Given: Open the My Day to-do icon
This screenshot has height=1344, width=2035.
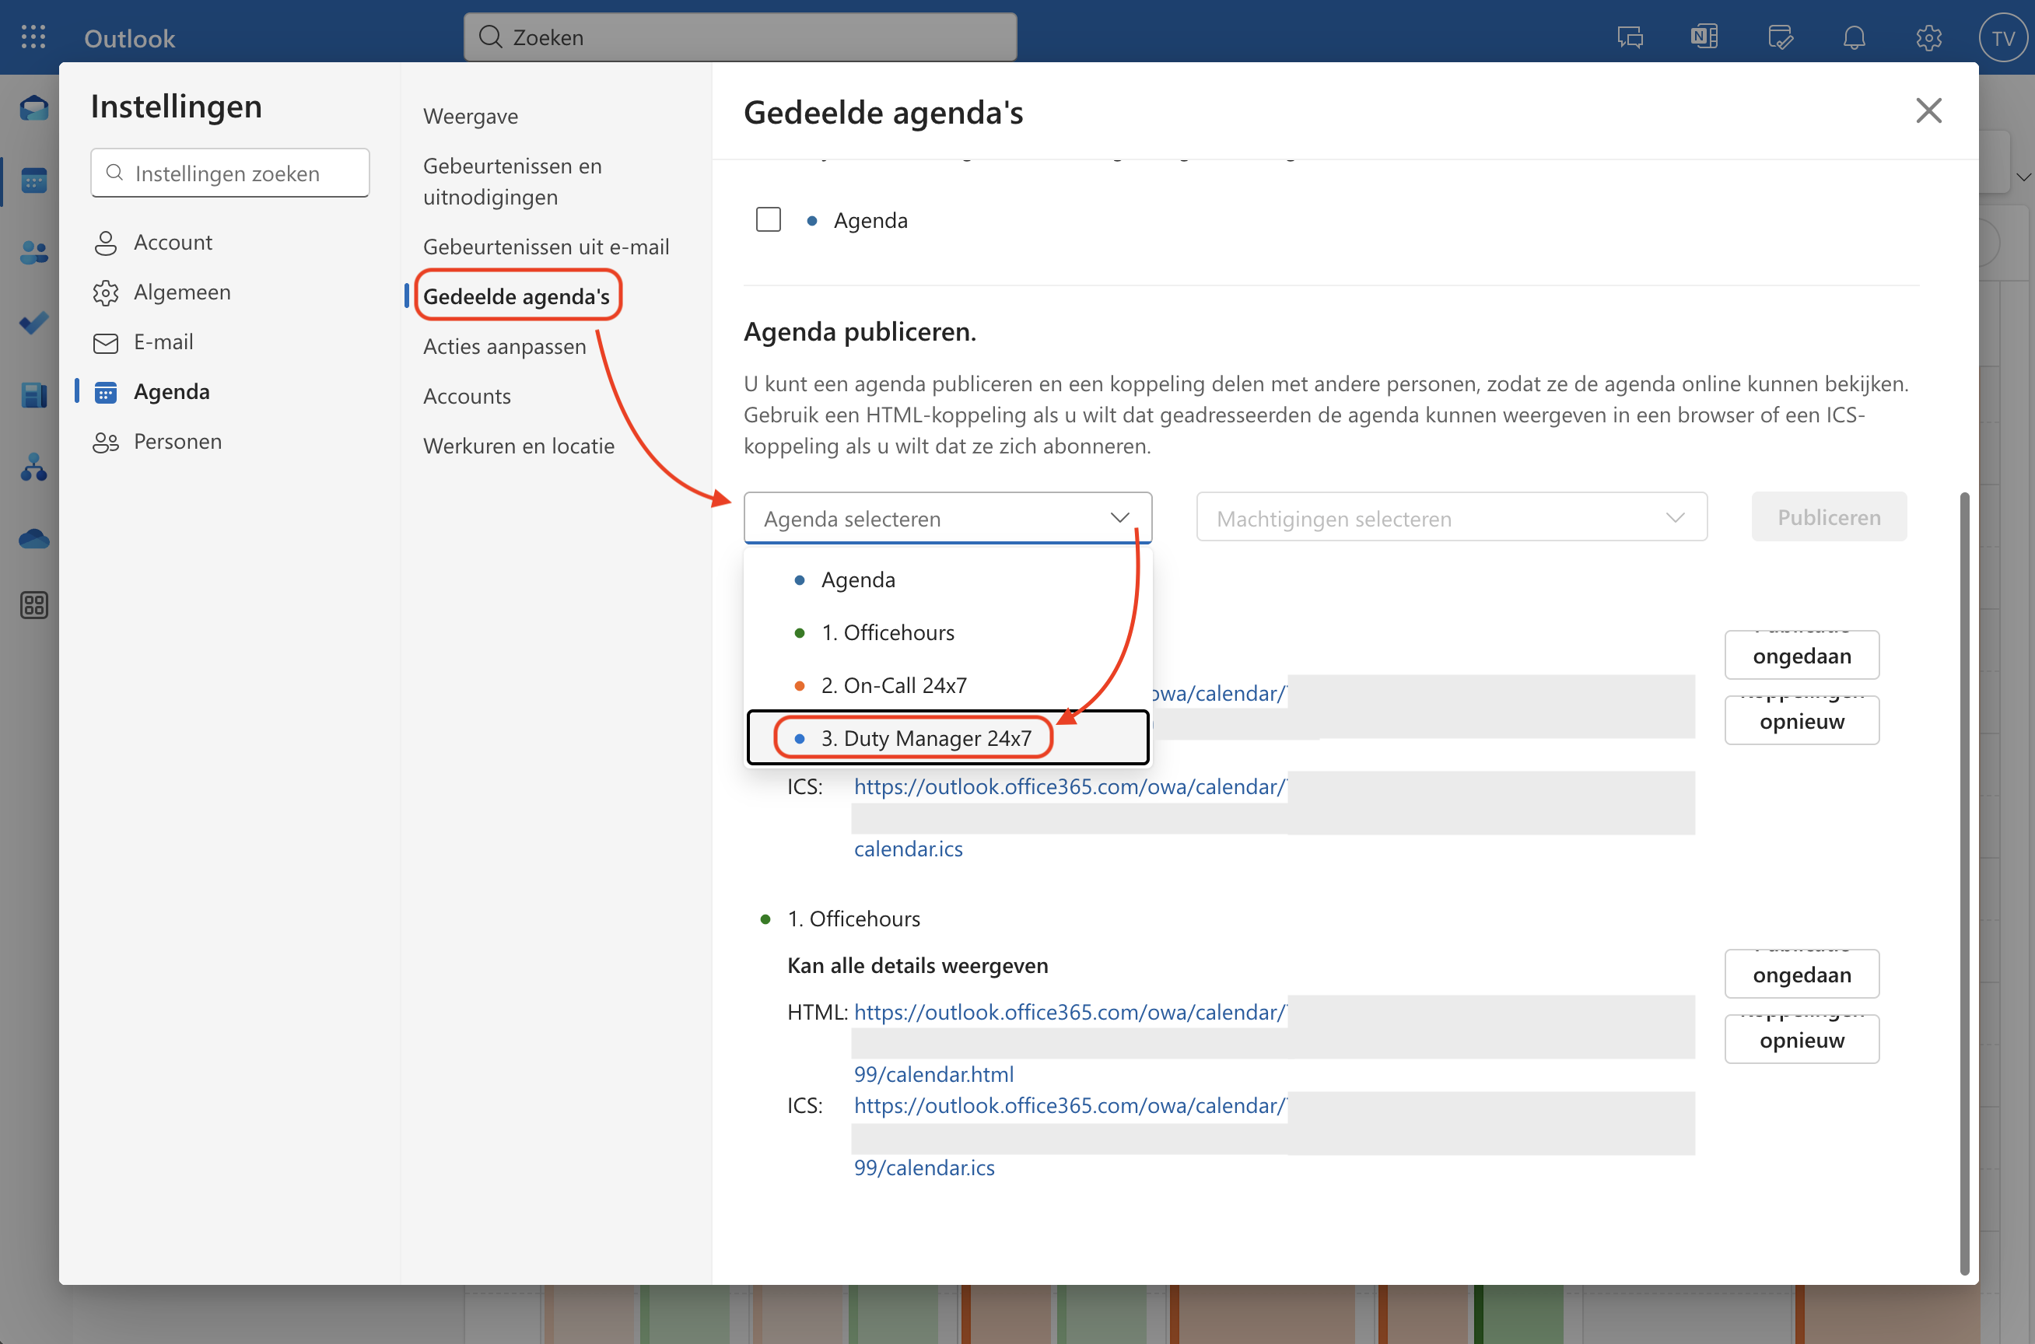Looking at the screenshot, I should point(1780,37).
